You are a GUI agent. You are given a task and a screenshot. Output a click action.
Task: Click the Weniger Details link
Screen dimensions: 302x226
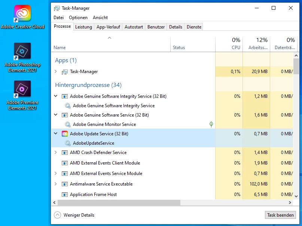79,215
